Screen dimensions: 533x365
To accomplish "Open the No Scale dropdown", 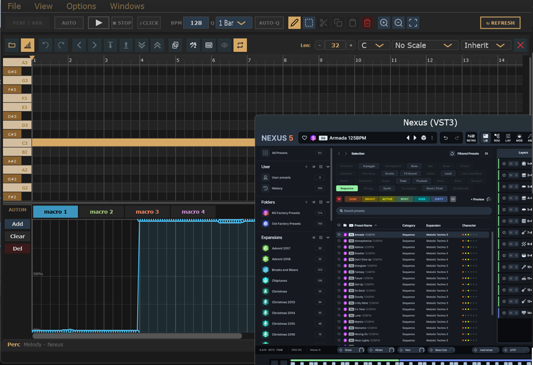I will (425, 45).
